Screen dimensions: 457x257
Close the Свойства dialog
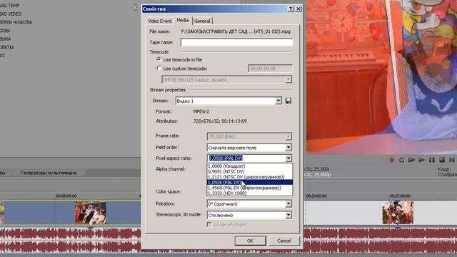(298, 9)
